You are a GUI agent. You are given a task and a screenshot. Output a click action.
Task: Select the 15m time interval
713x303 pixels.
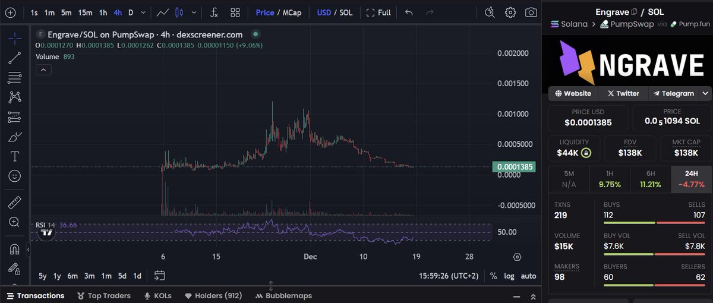click(x=85, y=12)
